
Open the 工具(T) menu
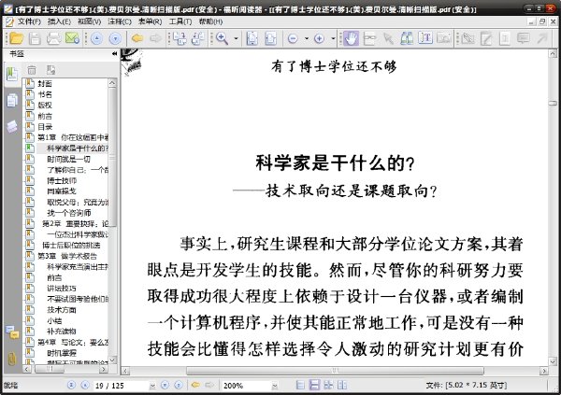coord(180,21)
